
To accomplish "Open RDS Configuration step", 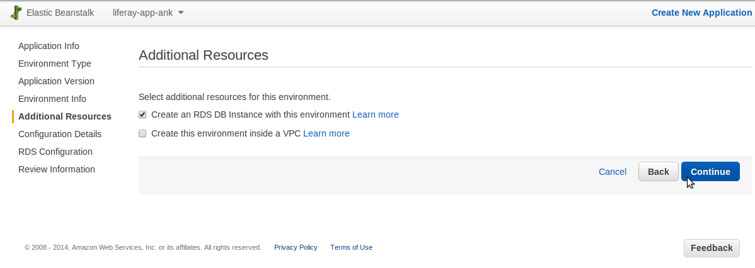I will (55, 152).
